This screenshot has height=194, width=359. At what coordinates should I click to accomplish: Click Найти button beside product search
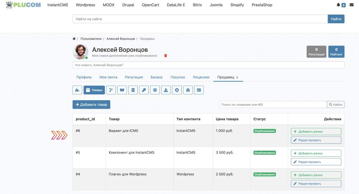tap(336, 104)
